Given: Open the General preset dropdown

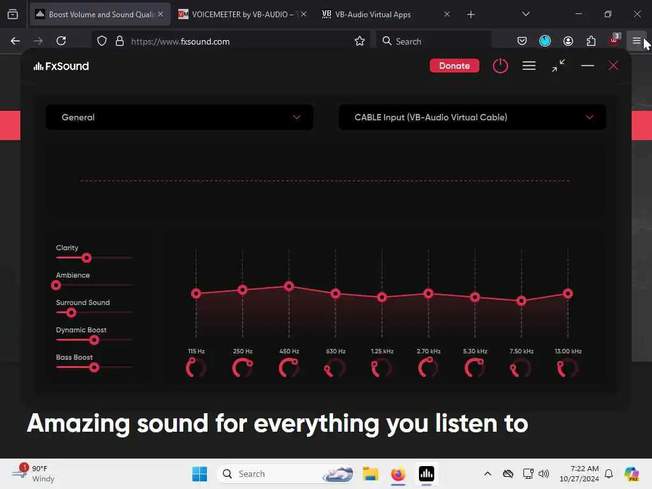Looking at the screenshot, I should tap(179, 117).
